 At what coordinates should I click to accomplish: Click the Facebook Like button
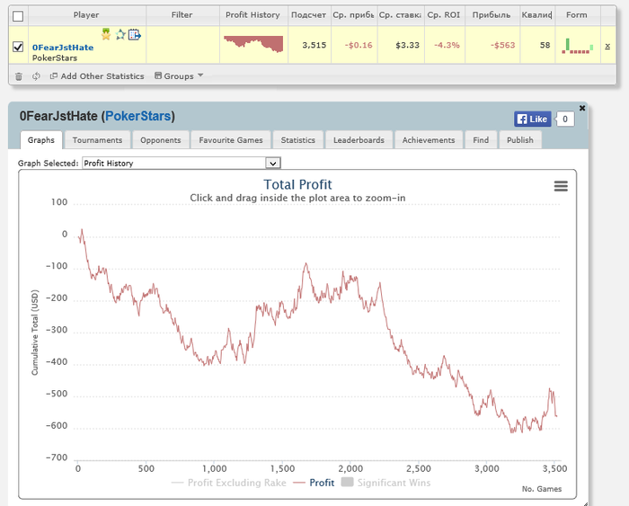(533, 120)
